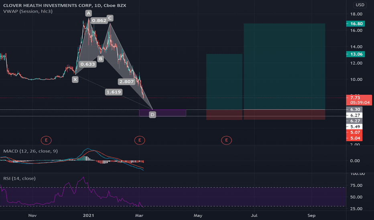Click the 2021 date axis label
Image resolution: width=374 pixels, height=220 pixels.
[x=89, y=216]
